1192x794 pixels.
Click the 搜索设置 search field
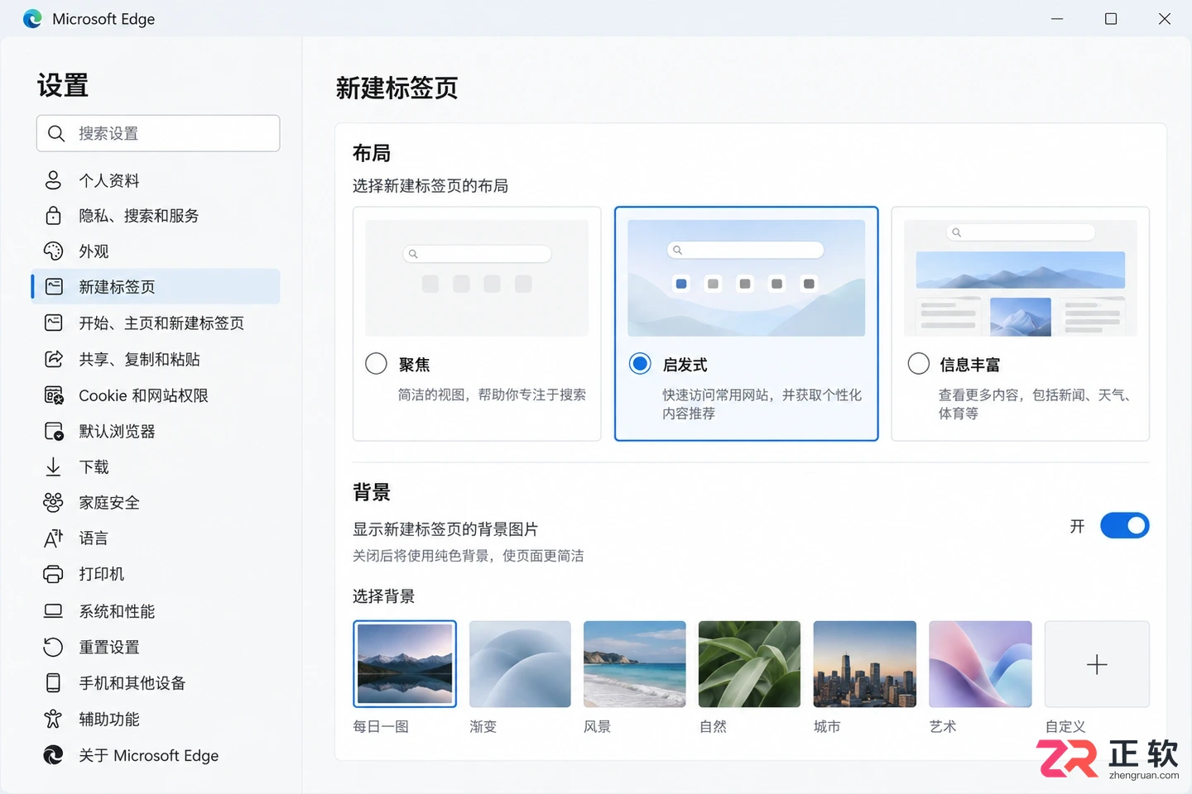pos(158,133)
